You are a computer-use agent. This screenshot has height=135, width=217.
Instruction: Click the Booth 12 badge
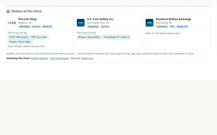[47, 26]
